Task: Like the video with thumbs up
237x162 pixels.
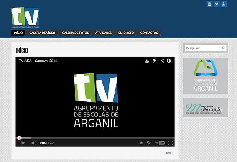Action: (147, 61)
